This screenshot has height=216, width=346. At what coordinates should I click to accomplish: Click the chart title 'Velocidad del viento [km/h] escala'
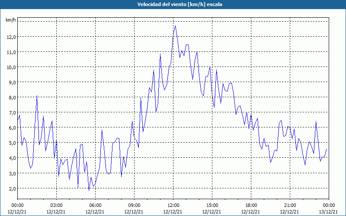point(179,4)
